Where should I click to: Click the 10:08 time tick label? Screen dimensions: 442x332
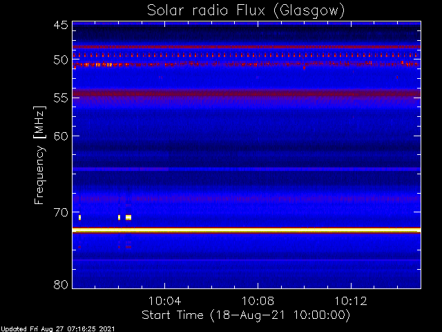coord(258,301)
